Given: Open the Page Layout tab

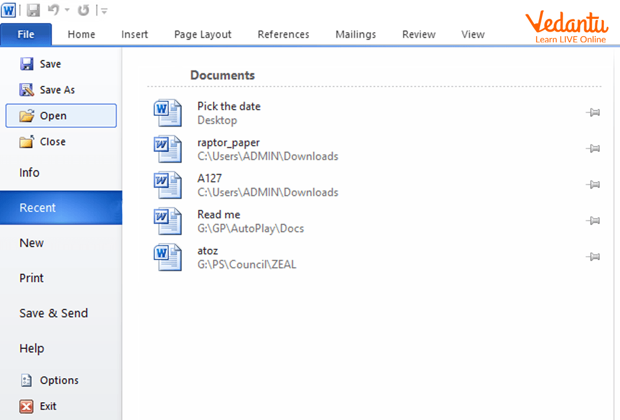Looking at the screenshot, I should click(x=203, y=34).
